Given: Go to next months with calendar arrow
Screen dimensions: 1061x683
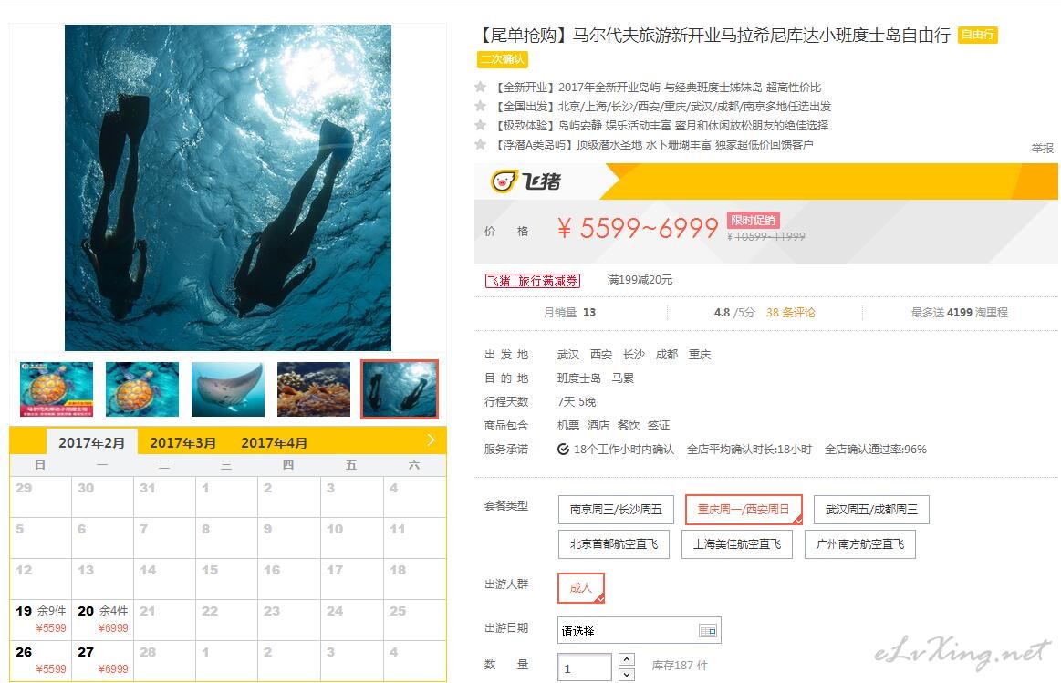Looking at the screenshot, I should pos(431,440).
